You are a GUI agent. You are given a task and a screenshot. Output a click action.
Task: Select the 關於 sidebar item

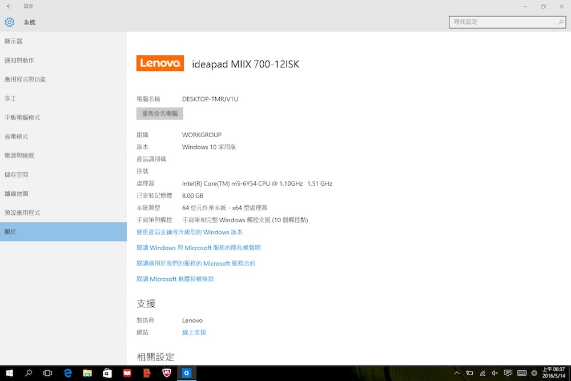click(x=63, y=232)
